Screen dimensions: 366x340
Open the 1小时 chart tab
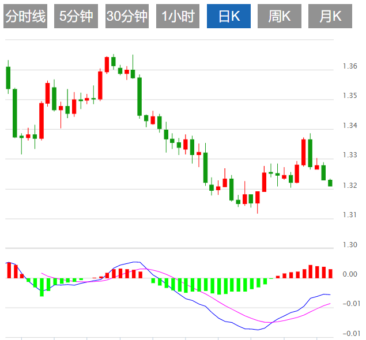178,16
